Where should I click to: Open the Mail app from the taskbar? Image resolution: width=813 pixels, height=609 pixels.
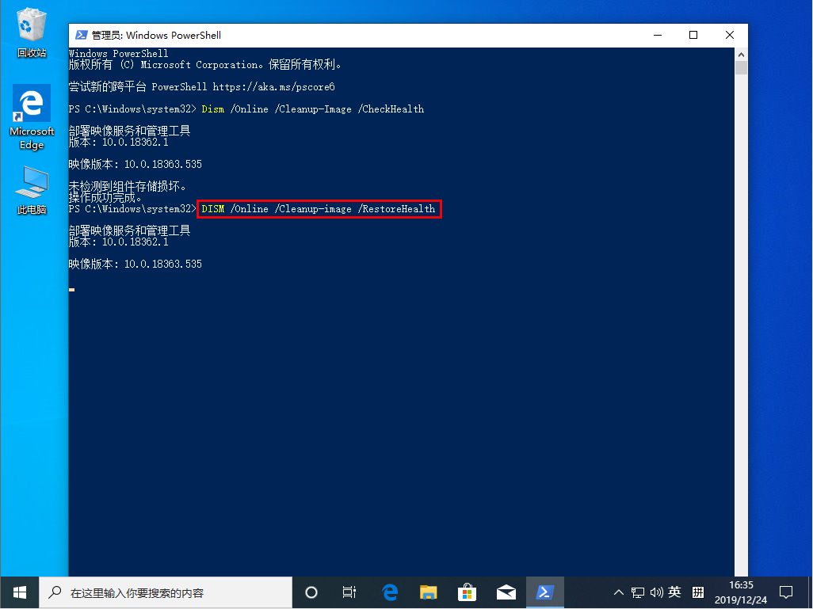506,592
